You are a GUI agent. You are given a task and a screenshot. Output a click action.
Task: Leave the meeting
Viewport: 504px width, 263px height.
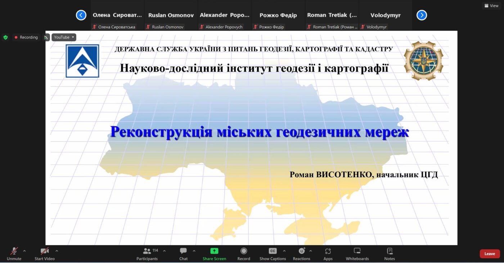pyautogui.click(x=490, y=254)
